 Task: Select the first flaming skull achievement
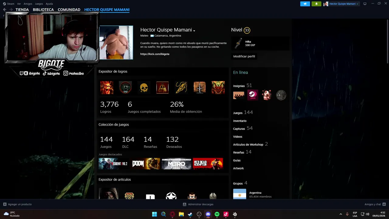tap(107, 88)
